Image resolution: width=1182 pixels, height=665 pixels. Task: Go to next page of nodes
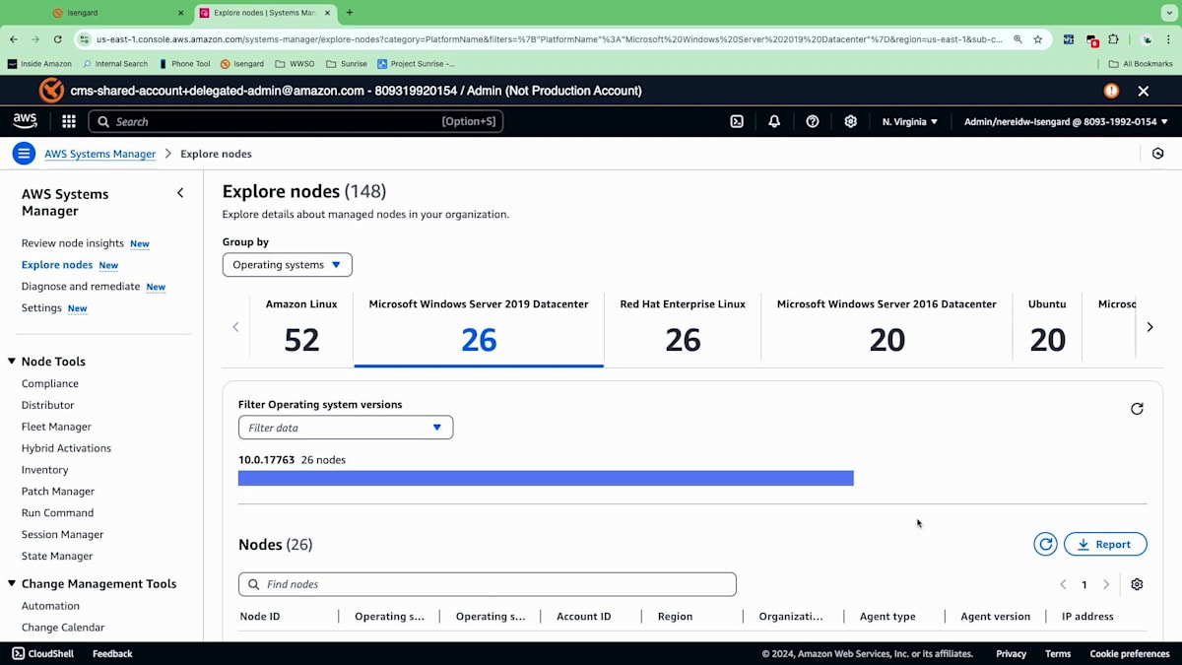point(1106,584)
